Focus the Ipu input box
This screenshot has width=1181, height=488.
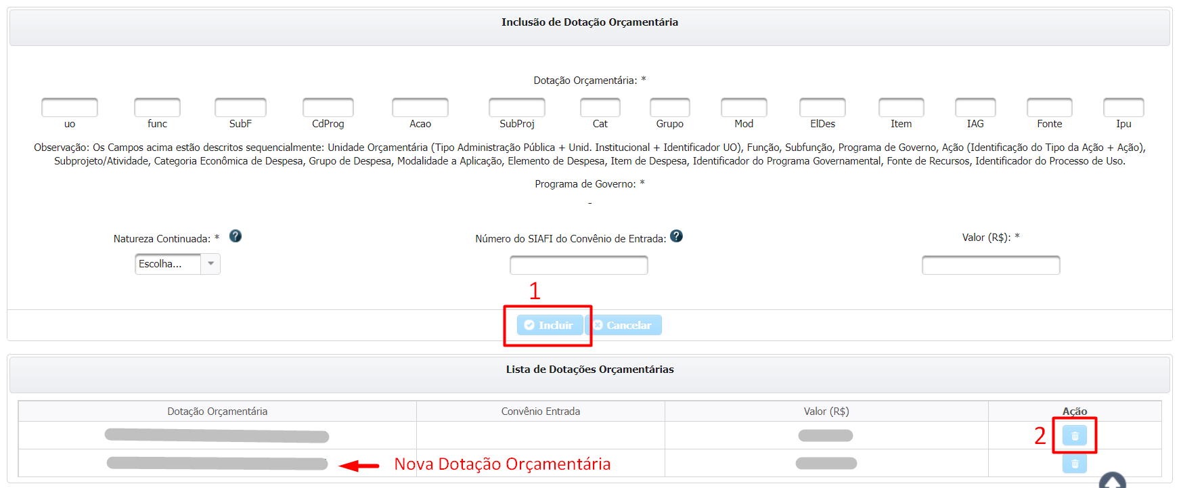pos(1123,108)
